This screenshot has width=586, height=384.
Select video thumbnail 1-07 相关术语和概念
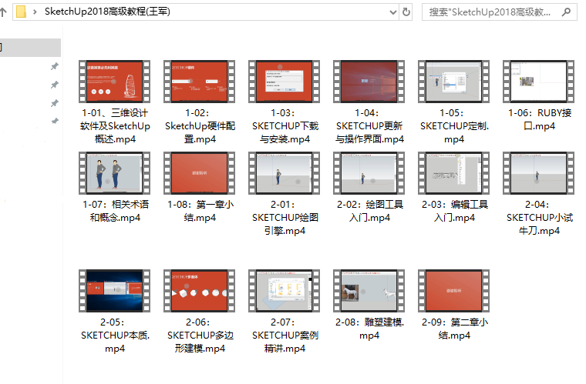[x=114, y=173]
